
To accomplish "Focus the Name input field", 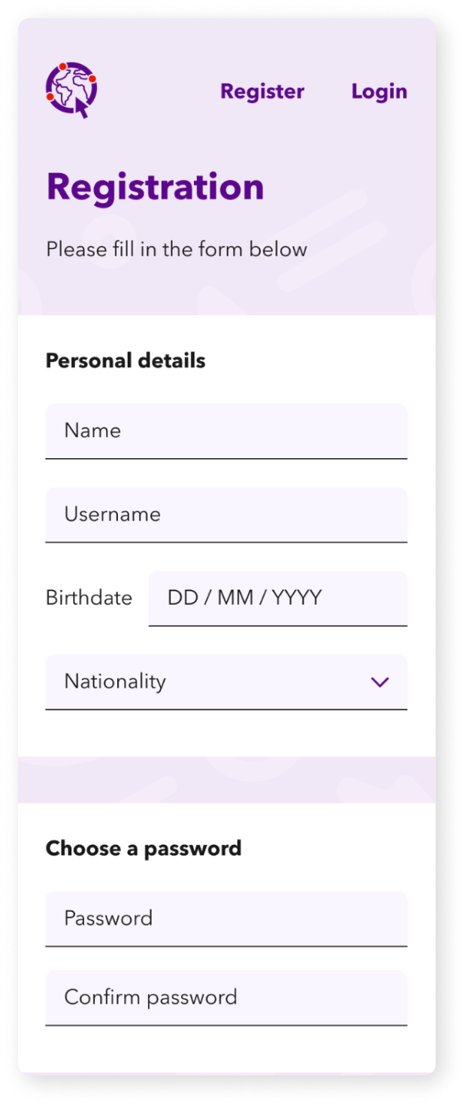I will click(x=225, y=431).
